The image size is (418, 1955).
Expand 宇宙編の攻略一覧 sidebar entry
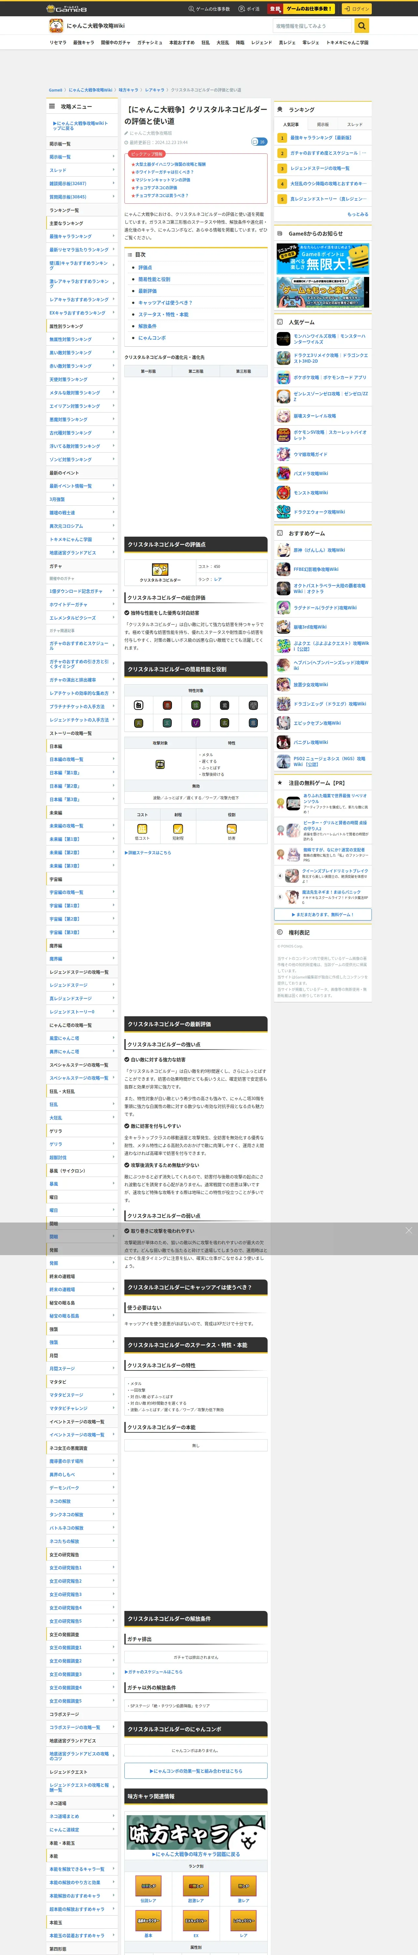coord(82,892)
